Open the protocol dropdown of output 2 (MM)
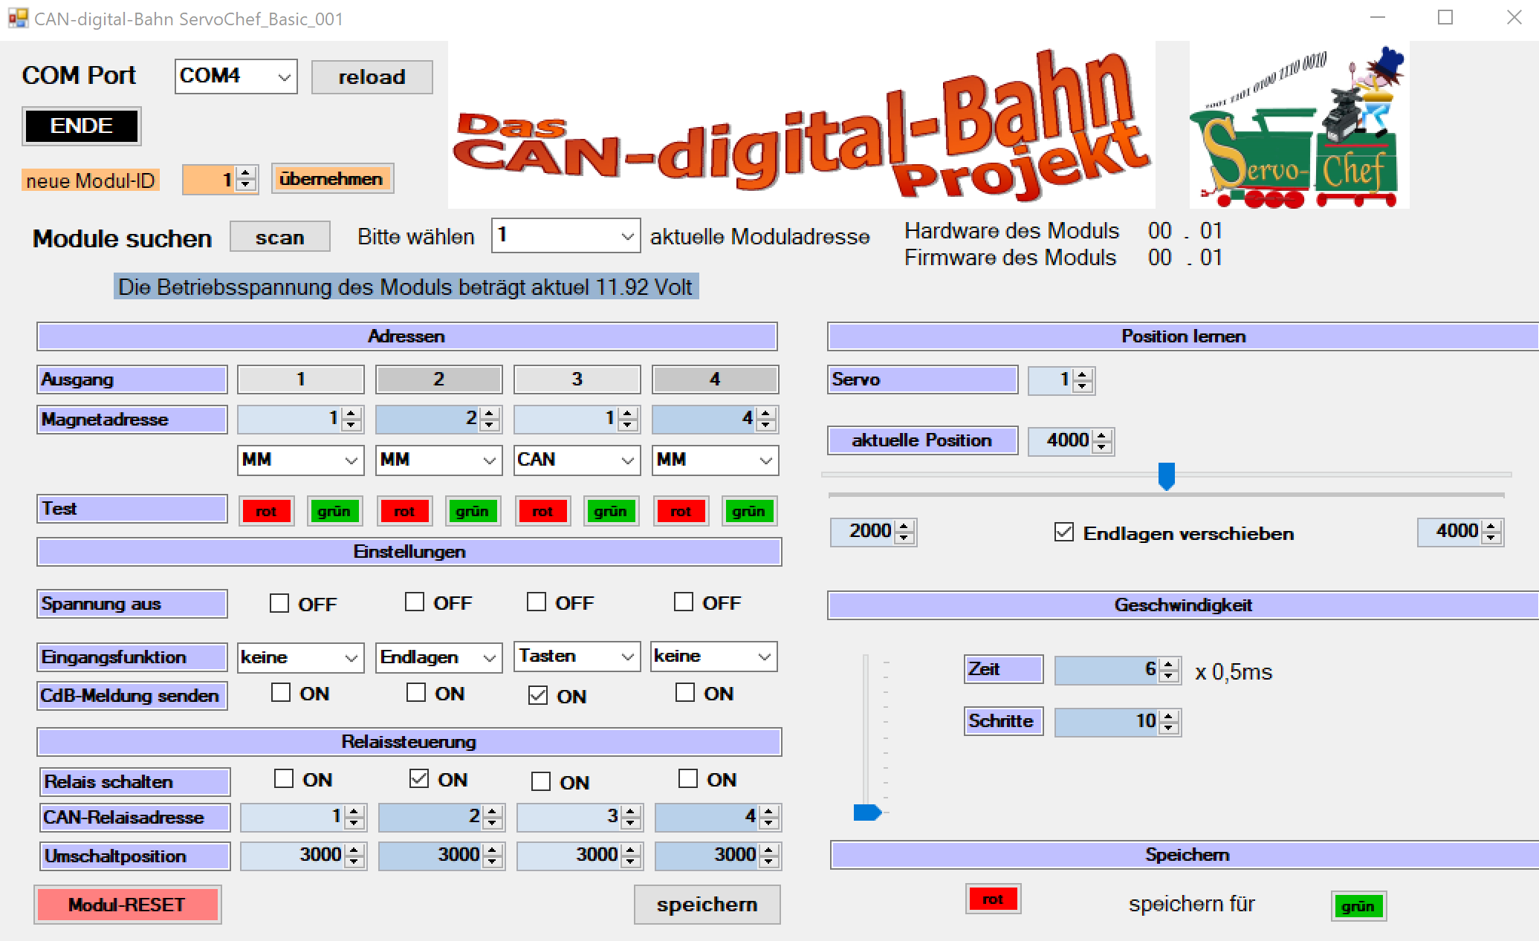The image size is (1539, 941). click(x=438, y=460)
